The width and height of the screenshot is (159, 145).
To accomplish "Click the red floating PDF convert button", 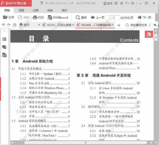I will pos(149,34).
